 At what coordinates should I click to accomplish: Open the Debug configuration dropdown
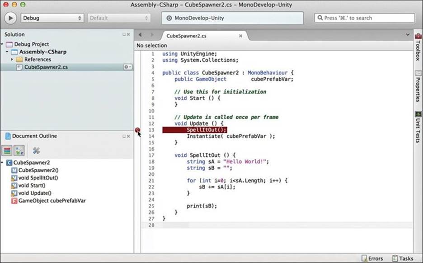(52, 18)
